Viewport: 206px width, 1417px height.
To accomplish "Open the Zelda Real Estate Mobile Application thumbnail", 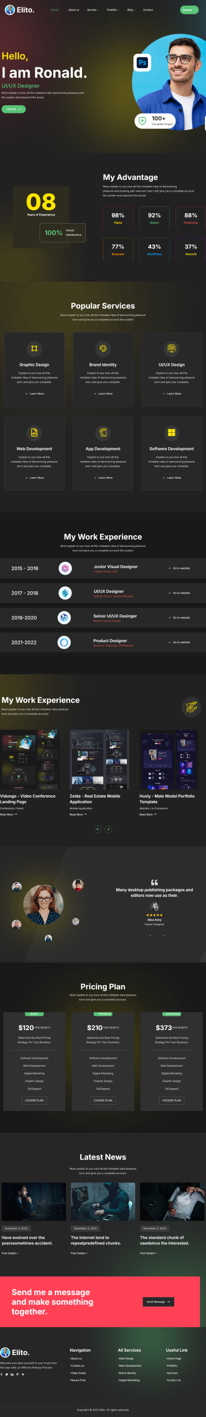I will 99,759.
